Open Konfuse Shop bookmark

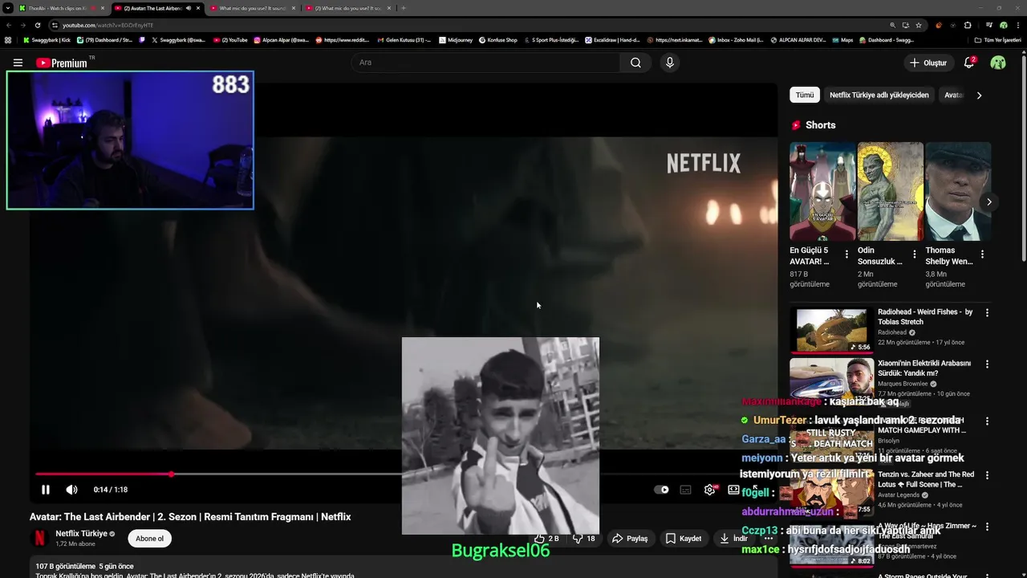[497, 40]
